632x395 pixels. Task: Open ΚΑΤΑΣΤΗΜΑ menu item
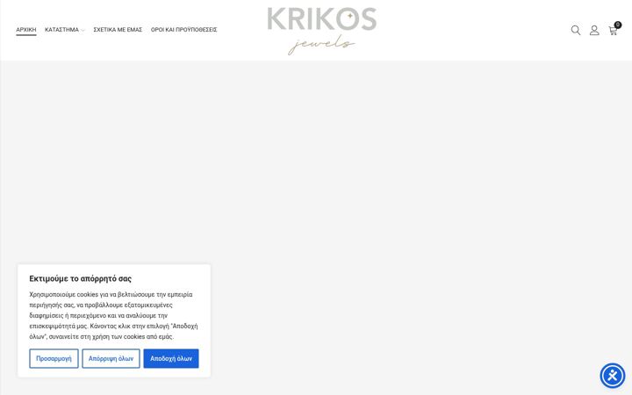61,30
